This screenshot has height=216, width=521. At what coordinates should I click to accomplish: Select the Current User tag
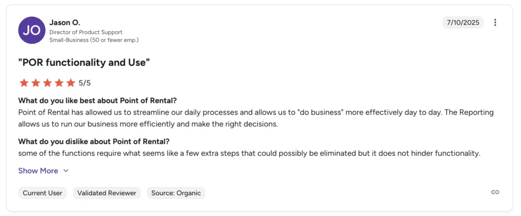43,193
